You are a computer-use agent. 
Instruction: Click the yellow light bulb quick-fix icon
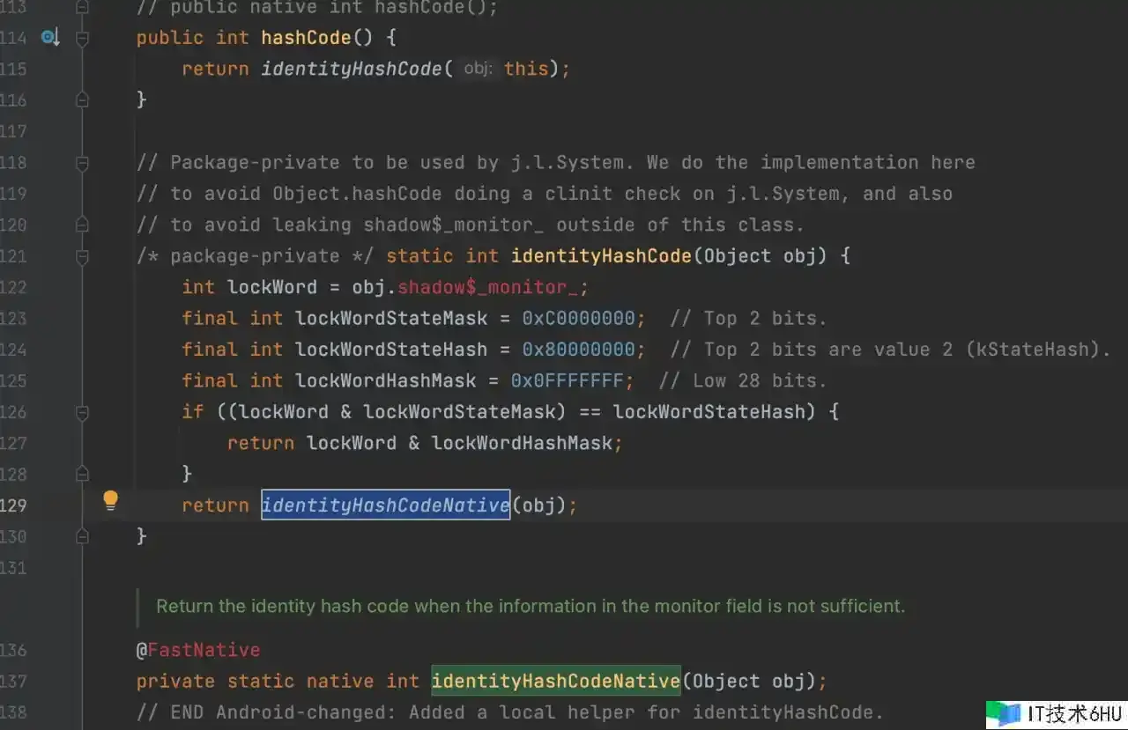[x=110, y=501]
